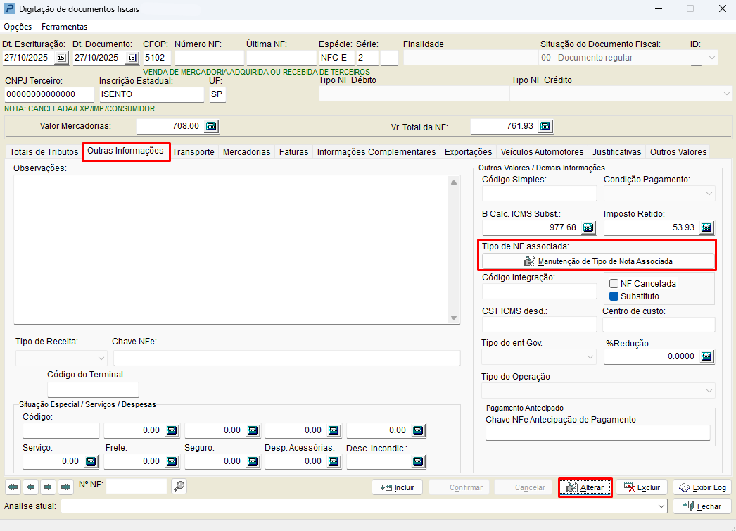Toggle the Substituto checkbox
The height and width of the screenshot is (531, 736).
[614, 296]
